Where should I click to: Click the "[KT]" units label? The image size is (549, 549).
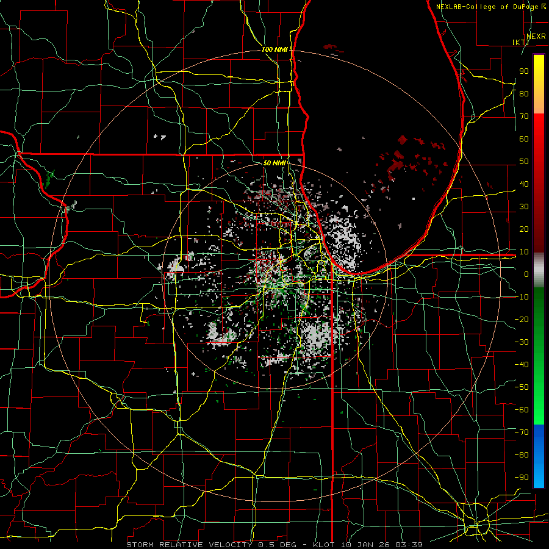pyautogui.click(x=521, y=42)
